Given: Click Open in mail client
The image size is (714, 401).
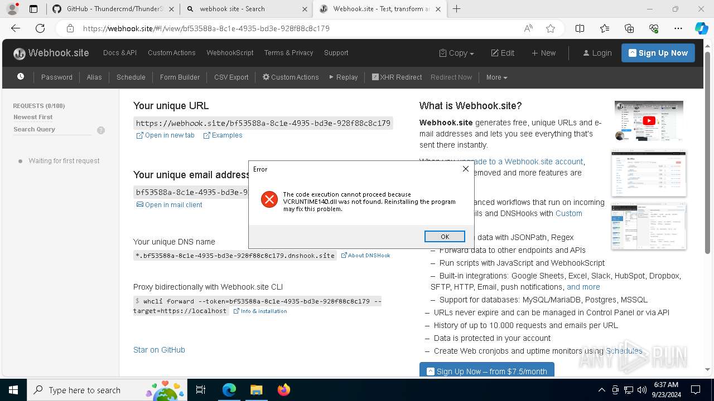Looking at the screenshot, I should point(170,205).
